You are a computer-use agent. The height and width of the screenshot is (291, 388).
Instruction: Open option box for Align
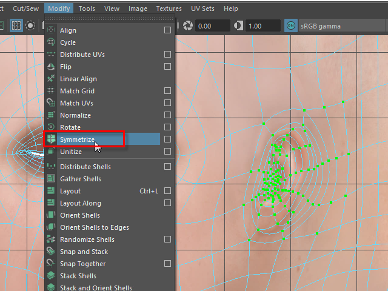coord(167,30)
